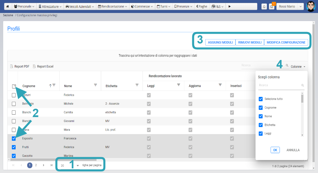Click the AGGIUNGI MODULI button
The image size is (318, 173).
(220, 42)
